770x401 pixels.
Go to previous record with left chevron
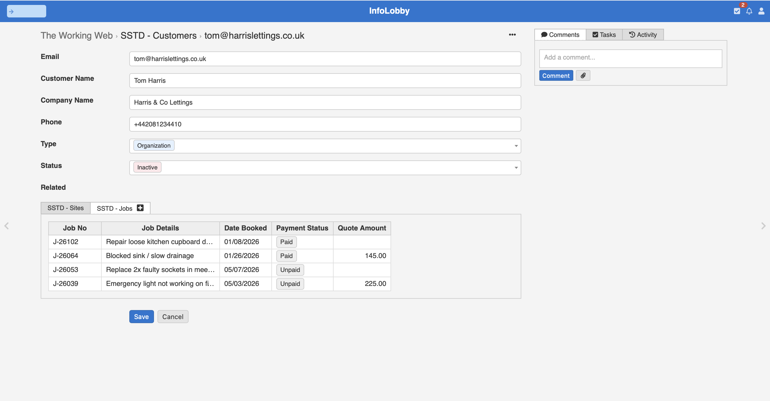(x=7, y=226)
